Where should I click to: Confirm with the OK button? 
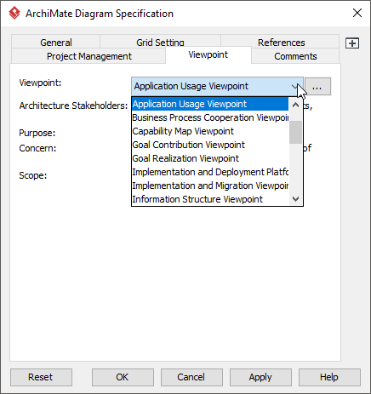click(123, 377)
